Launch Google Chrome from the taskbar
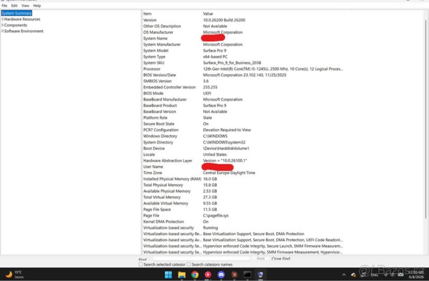This screenshot has width=429, height=281. (x=195, y=275)
